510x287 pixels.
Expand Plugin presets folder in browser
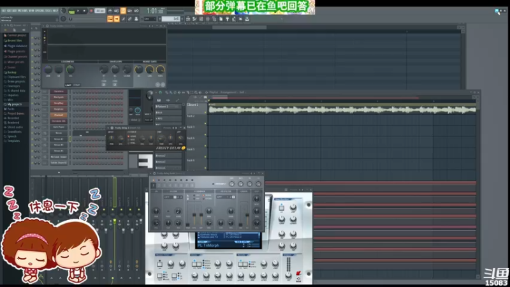[14, 51]
